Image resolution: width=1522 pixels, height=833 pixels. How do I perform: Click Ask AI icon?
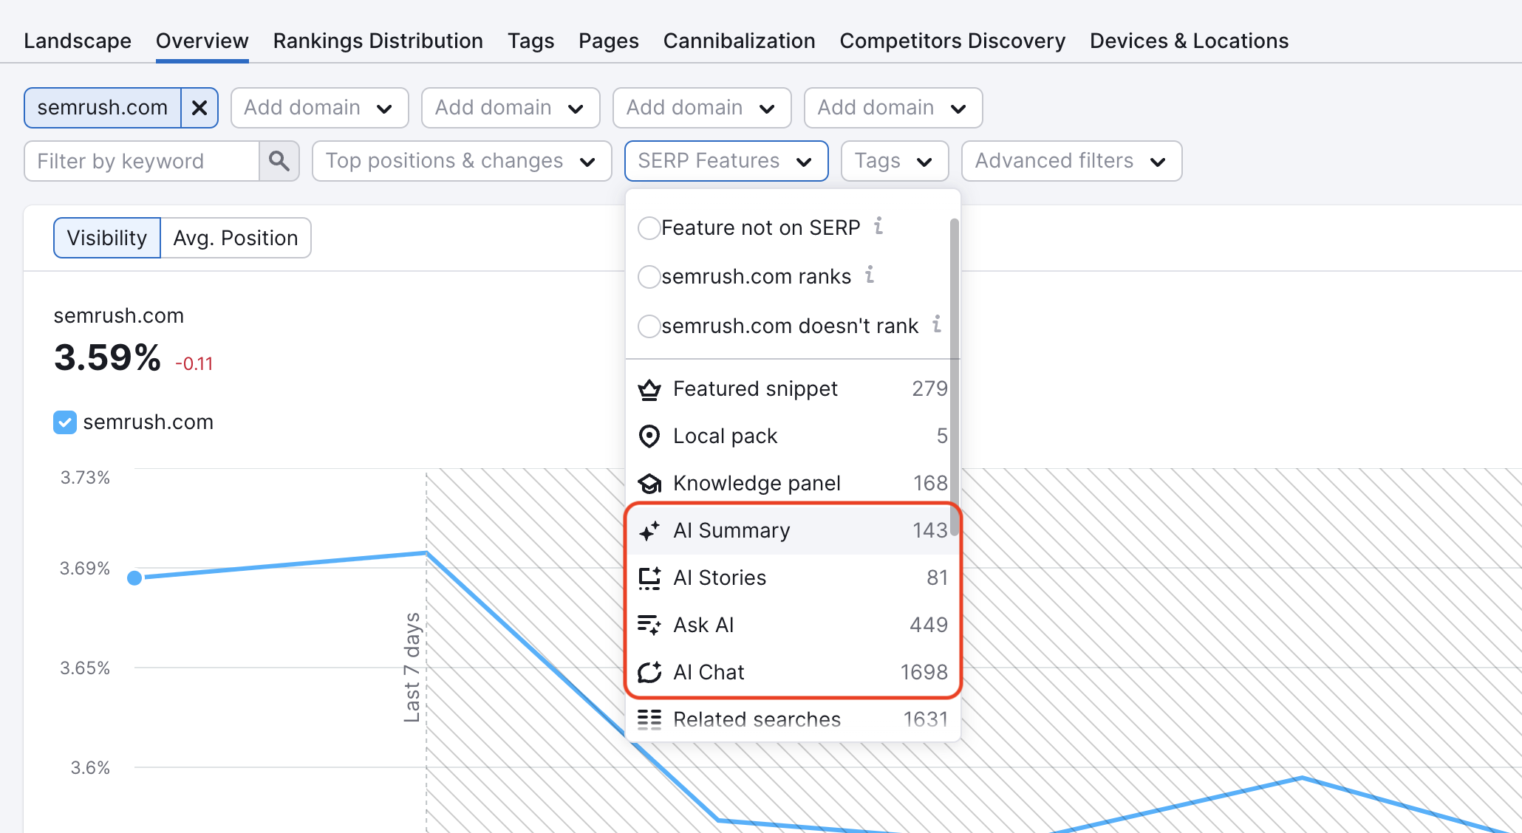pyautogui.click(x=649, y=625)
